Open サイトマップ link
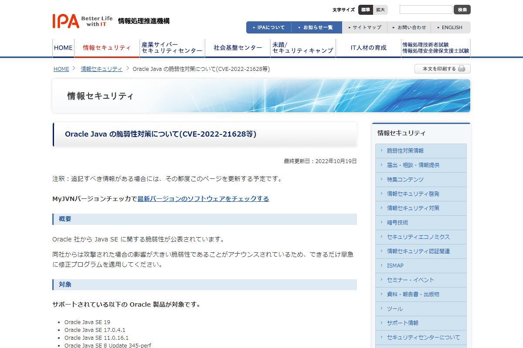Viewport: 523px width, 348px height. pos(365,27)
